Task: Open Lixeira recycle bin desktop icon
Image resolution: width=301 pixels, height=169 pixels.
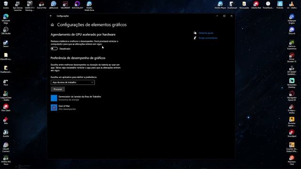Action: [6, 5]
